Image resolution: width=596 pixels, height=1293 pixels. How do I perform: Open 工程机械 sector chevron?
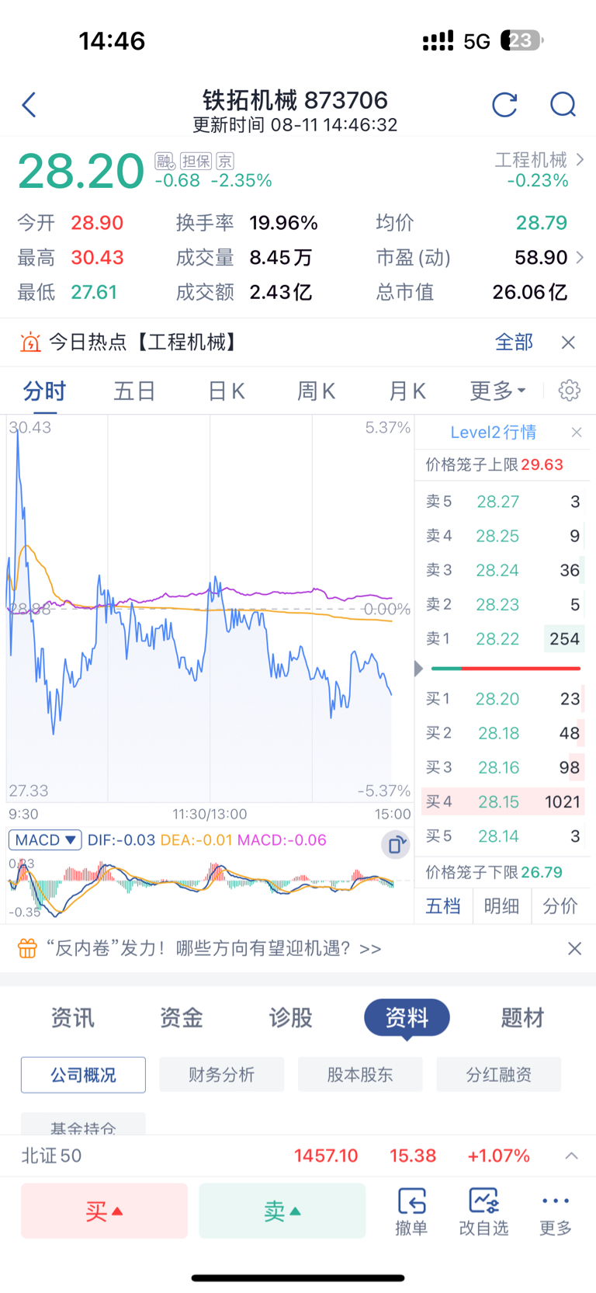[580, 160]
